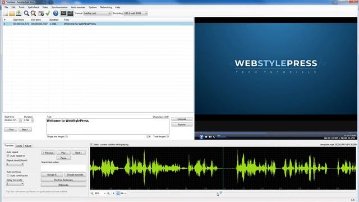Open the Format dropdown showing SubRip
This screenshot has width=359, height=202.
point(97,13)
